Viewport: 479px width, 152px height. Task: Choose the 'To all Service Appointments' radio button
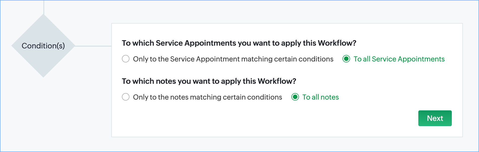click(x=346, y=59)
